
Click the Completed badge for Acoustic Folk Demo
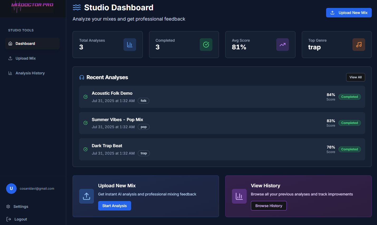pyautogui.click(x=350, y=97)
